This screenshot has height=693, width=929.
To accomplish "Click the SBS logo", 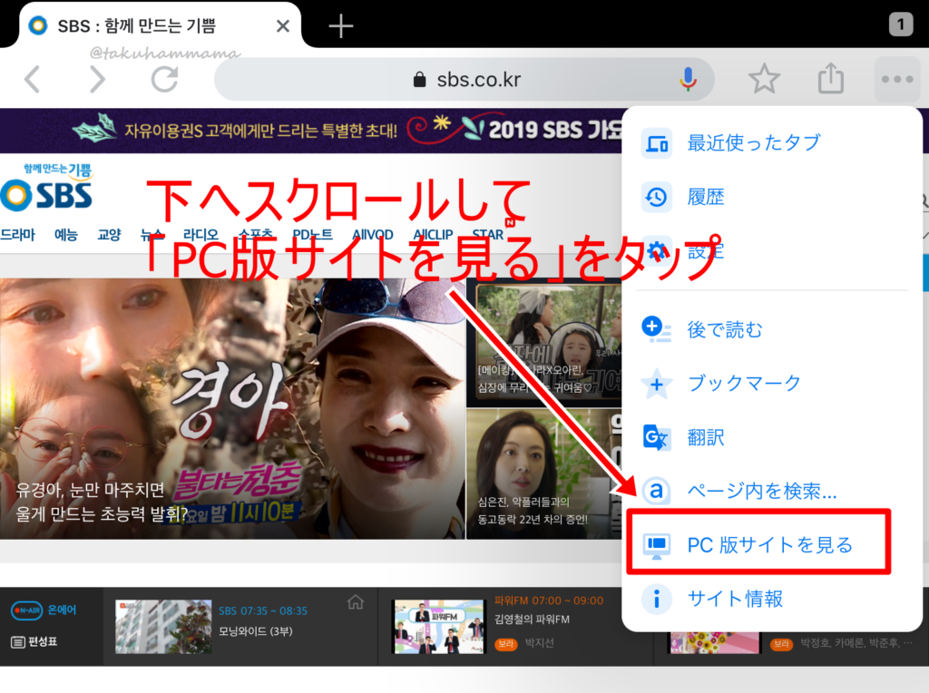I will [47, 189].
